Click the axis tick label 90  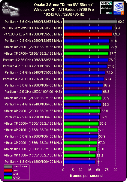tap(115, 170)
